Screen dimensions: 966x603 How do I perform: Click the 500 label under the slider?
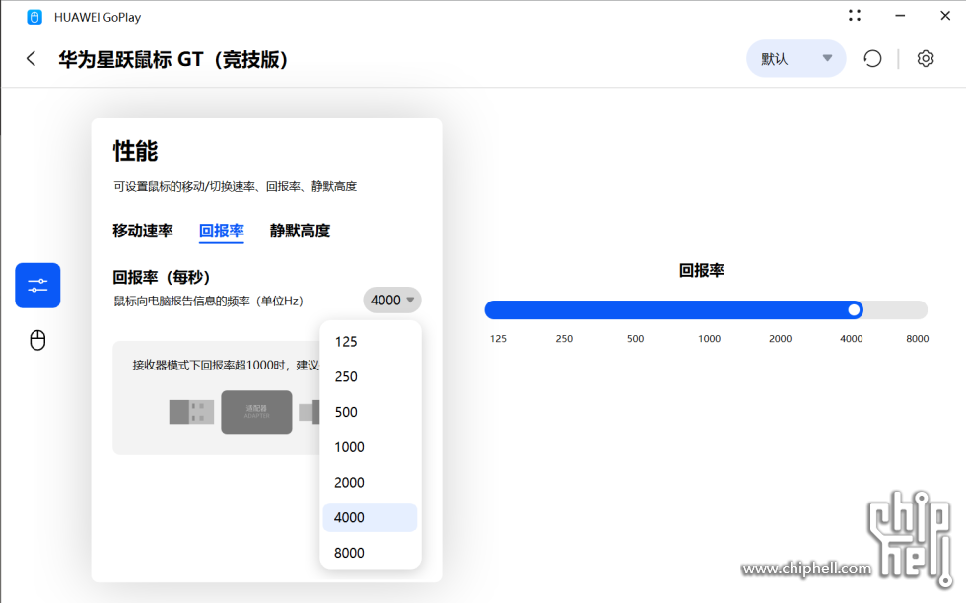tap(635, 339)
